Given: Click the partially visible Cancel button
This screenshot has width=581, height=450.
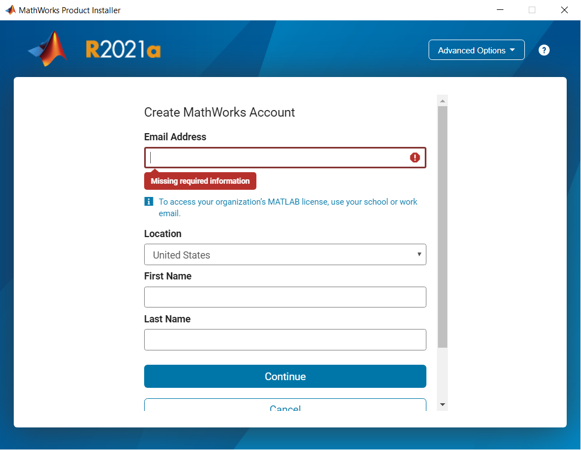Looking at the screenshot, I should (285, 405).
